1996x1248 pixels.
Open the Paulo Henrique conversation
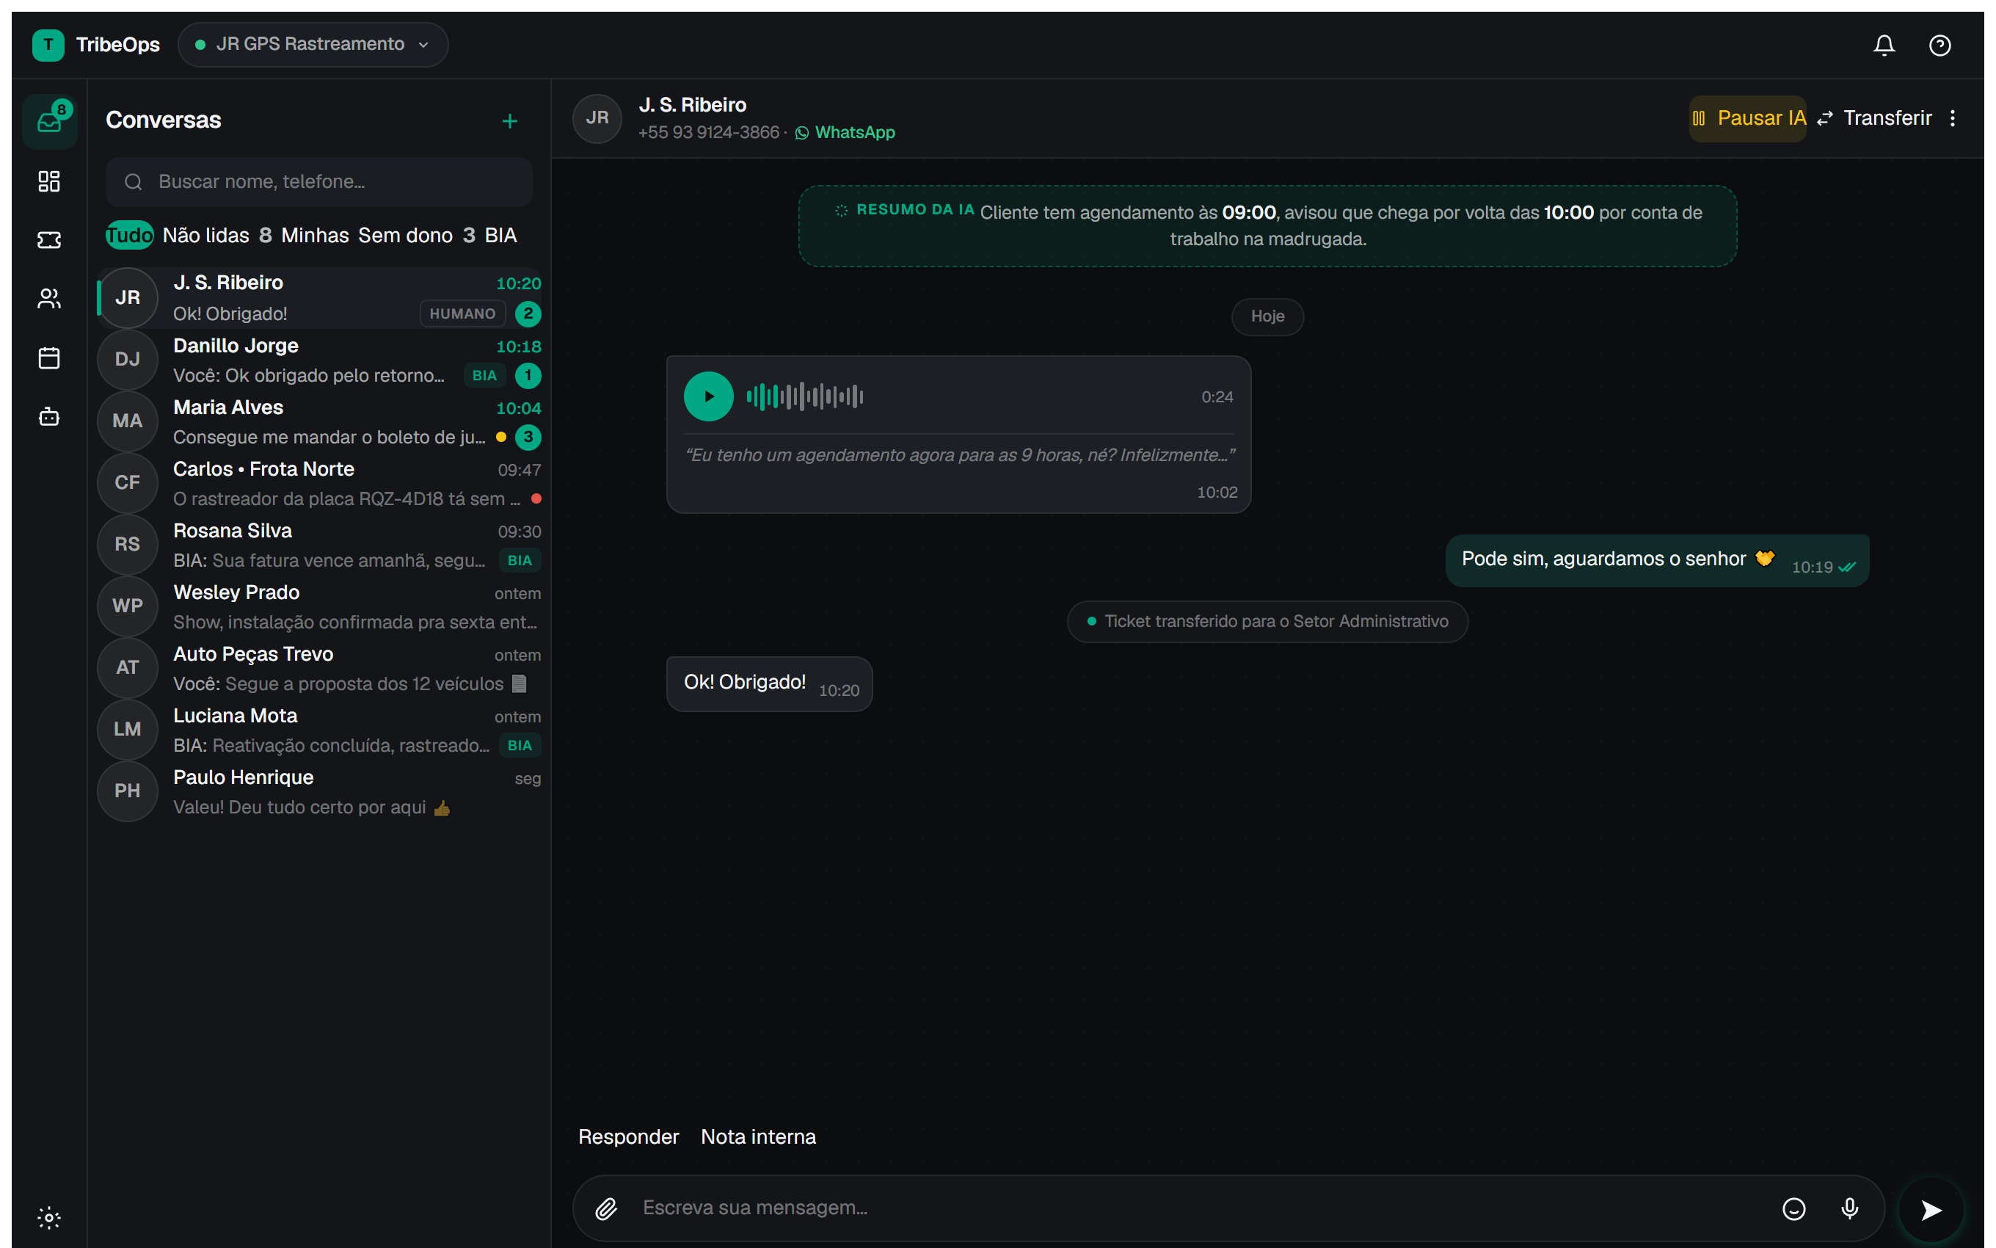(x=319, y=791)
